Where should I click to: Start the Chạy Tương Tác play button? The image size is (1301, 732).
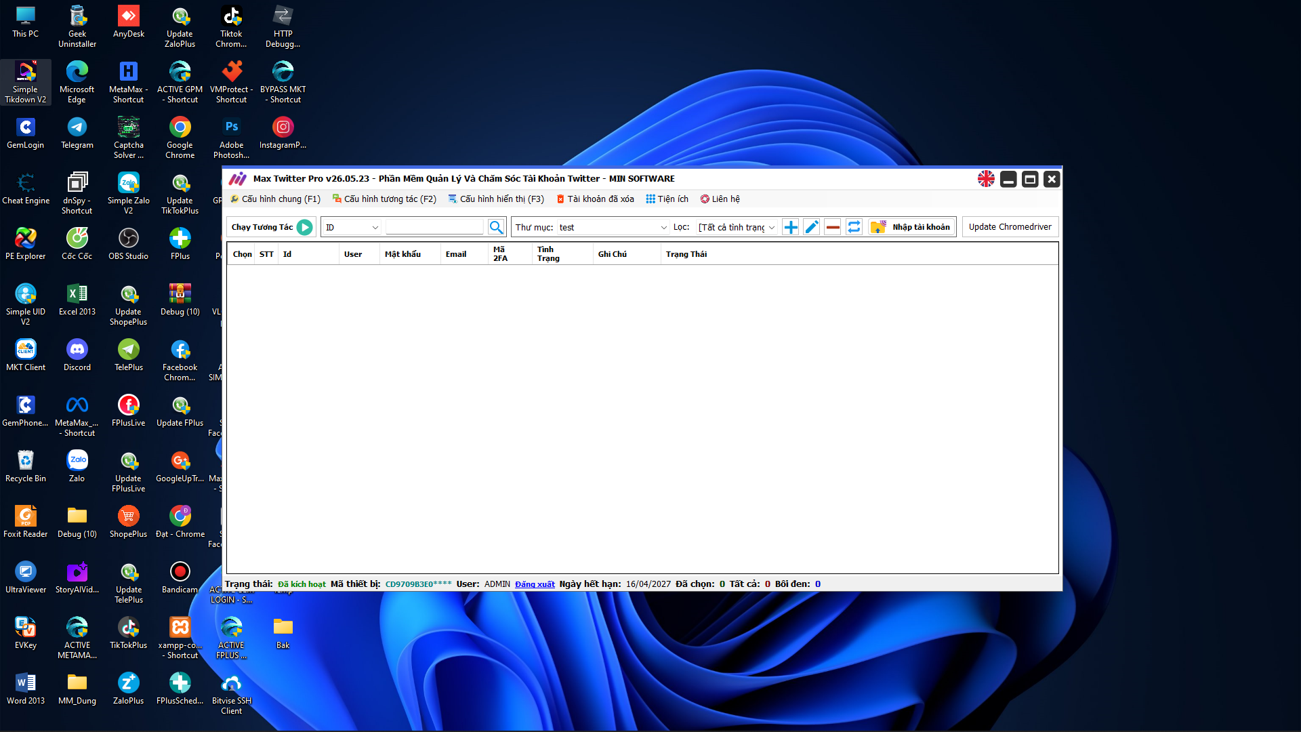tap(305, 228)
